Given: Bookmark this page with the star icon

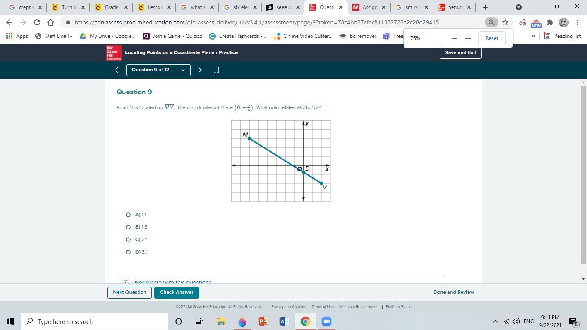Looking at the screenshot, I should 505,22.
